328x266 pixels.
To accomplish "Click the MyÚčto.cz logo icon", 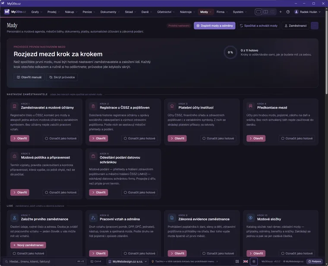I will (x=7, y=12).
